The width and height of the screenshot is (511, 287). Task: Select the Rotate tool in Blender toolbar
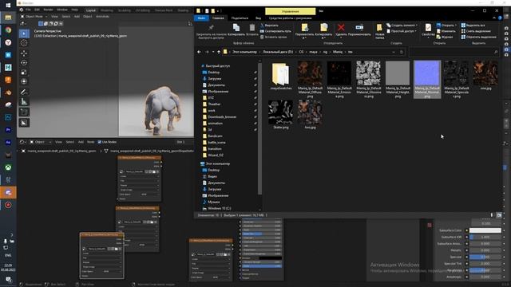coord(24,62)
